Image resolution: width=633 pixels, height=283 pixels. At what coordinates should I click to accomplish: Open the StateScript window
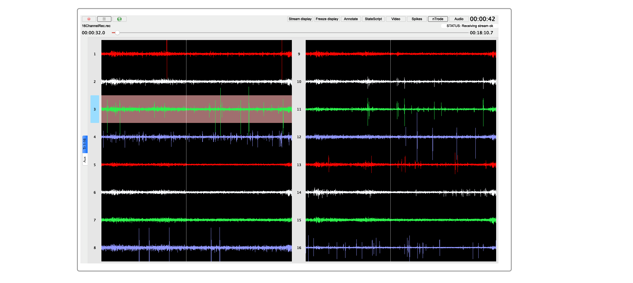pos(373,19)
